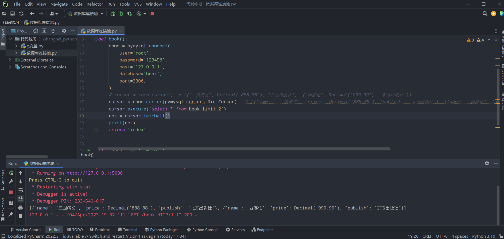Viewport: 504px width, 239px height.
Task: Open the code-with-me user dropdown
Action: click(54, 14)
